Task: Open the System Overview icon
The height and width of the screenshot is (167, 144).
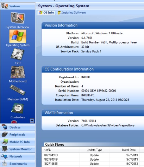Action: 18,18
